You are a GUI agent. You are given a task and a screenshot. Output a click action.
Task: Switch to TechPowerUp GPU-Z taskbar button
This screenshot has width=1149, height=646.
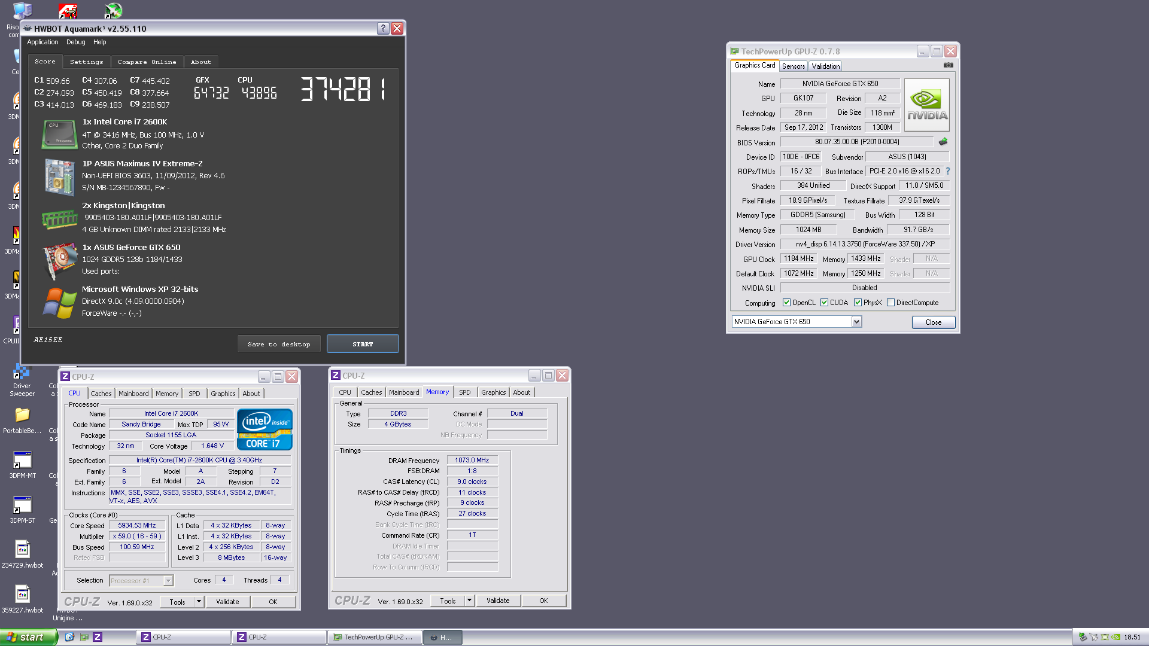pyautogui.click(x=374, y=637)
